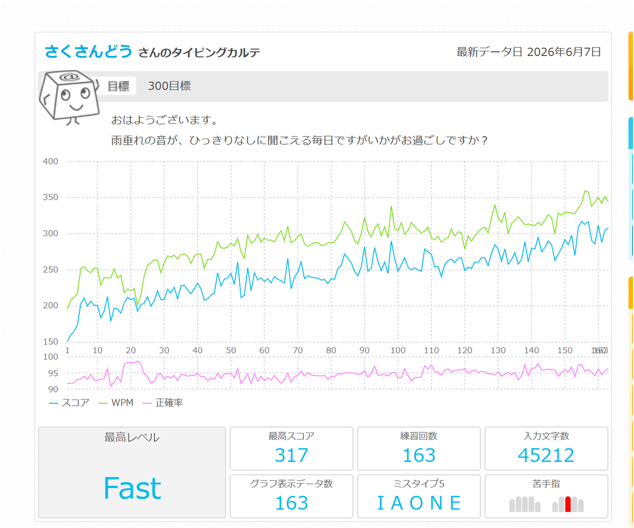
Task: Click the 目標 label tag
Action: coord(118,86)
